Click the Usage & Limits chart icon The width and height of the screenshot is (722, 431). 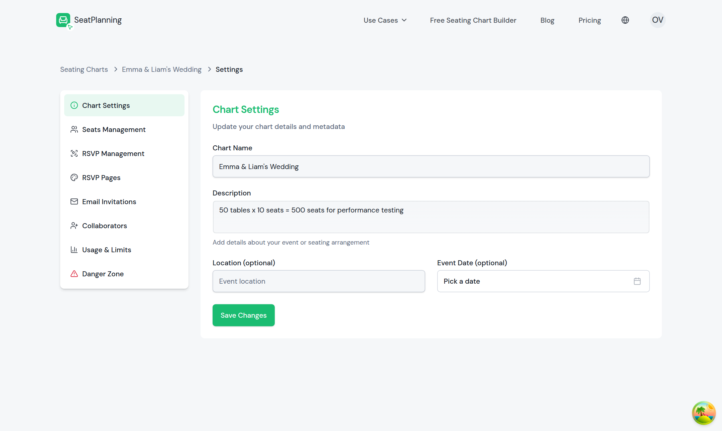[74, 250]
